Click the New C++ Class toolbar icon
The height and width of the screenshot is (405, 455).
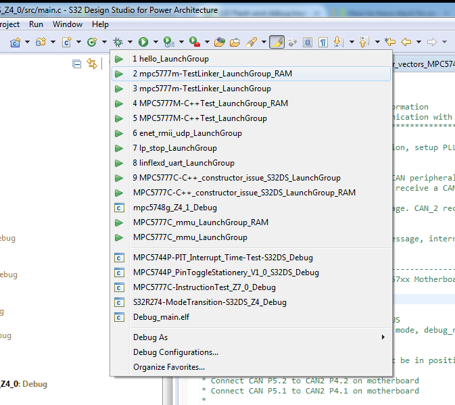(92, 43)
